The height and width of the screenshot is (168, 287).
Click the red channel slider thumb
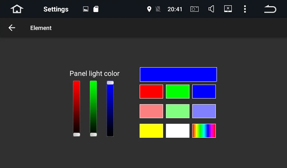pos(77,134)
